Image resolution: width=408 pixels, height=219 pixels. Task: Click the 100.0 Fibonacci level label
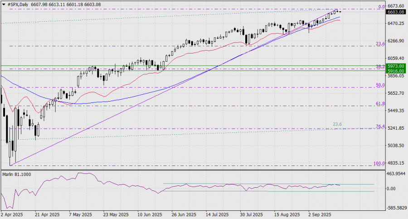point(379,163)
